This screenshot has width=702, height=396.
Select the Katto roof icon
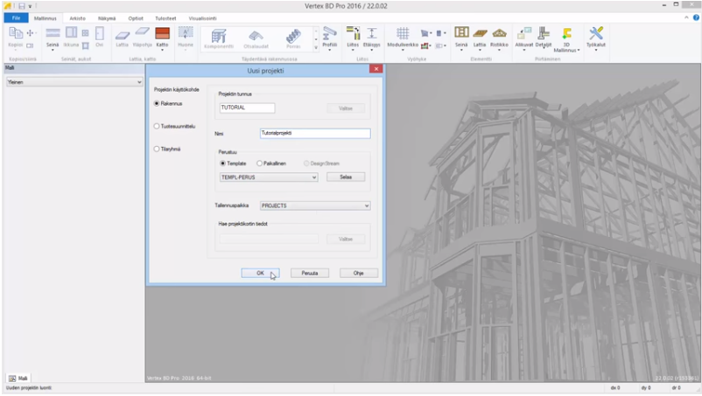[x=162, y=35]
